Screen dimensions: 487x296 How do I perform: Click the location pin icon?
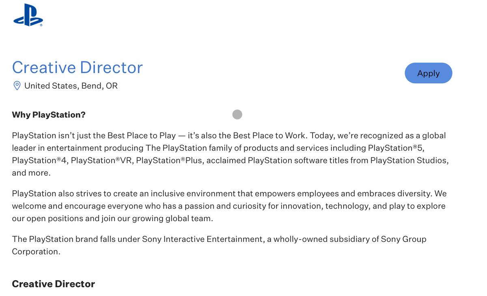coord(17,86)
